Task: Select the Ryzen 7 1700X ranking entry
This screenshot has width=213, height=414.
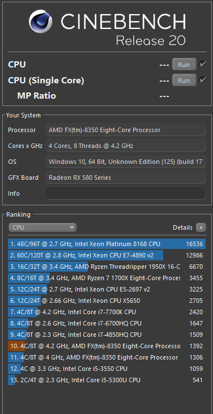Action: click(x=107, y=278)
